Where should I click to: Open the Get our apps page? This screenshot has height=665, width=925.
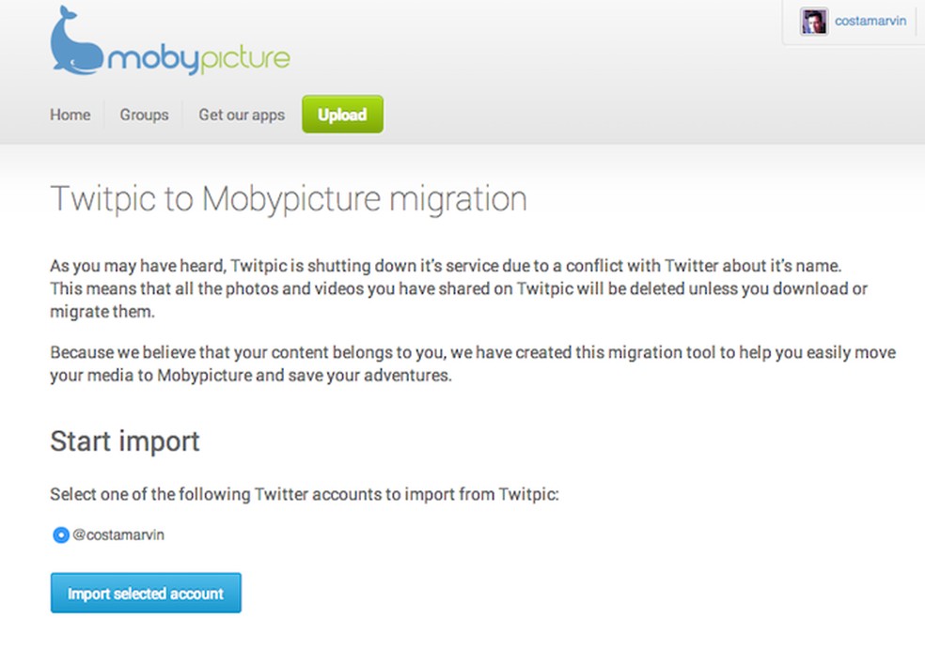point(242,115)
